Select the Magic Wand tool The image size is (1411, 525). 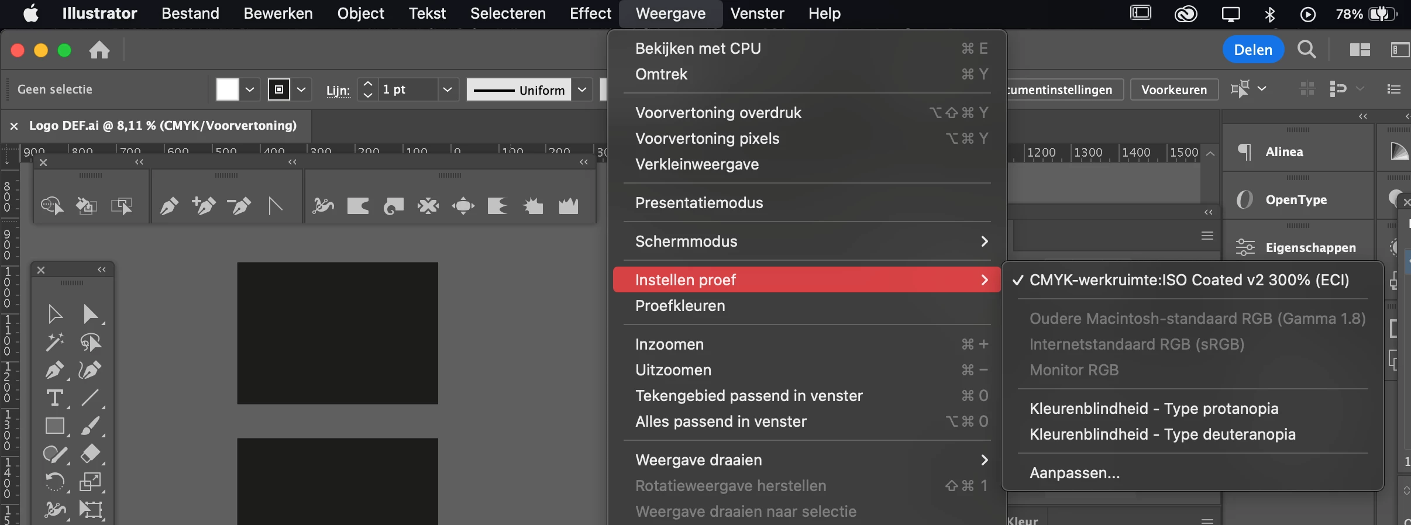point(55,342)
